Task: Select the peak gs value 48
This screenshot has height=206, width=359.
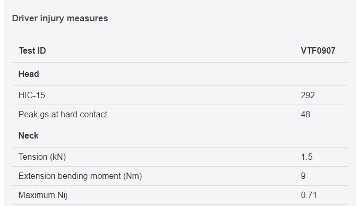Action: [x=305, y=114]
